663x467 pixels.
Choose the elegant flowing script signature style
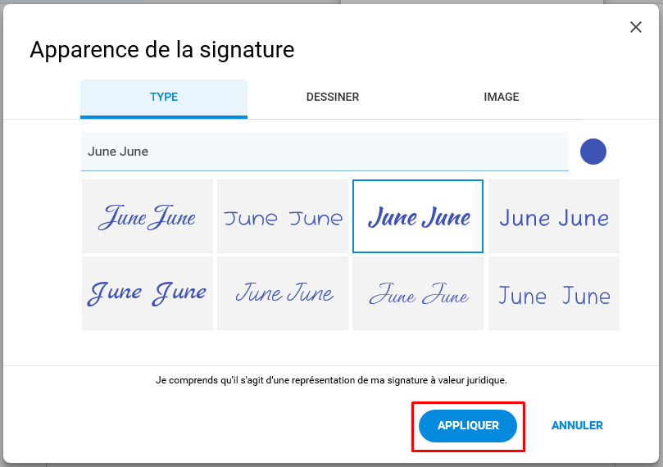tap(148, 216)
